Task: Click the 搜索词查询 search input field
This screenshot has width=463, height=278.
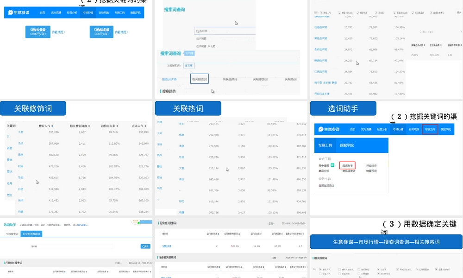Action: pos(225,31)
